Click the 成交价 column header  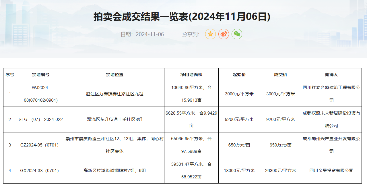(x=280, y=75)
